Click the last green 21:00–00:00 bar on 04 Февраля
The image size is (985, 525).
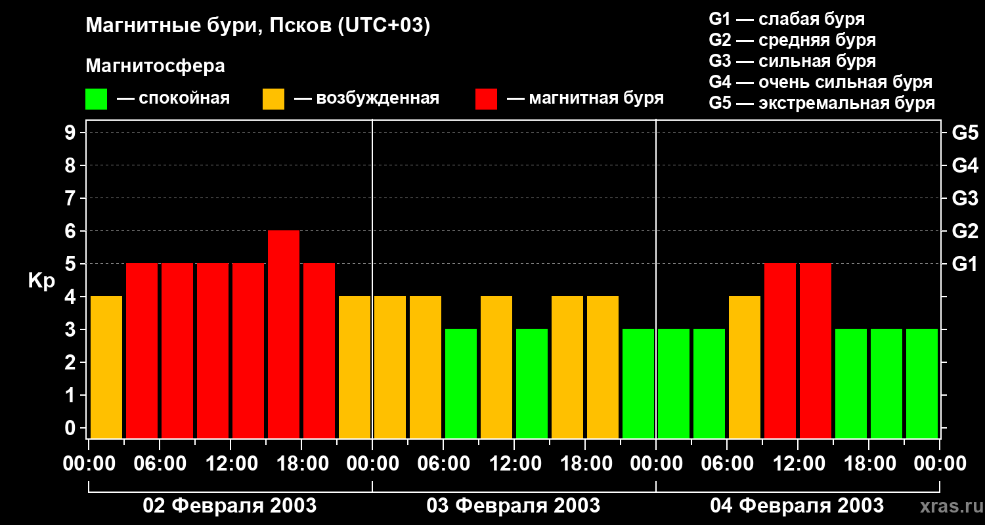pos(922,384)
